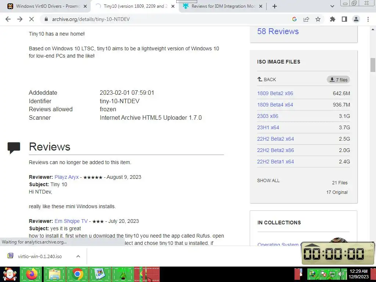Stop loading the page

click(x=32, y=19)
